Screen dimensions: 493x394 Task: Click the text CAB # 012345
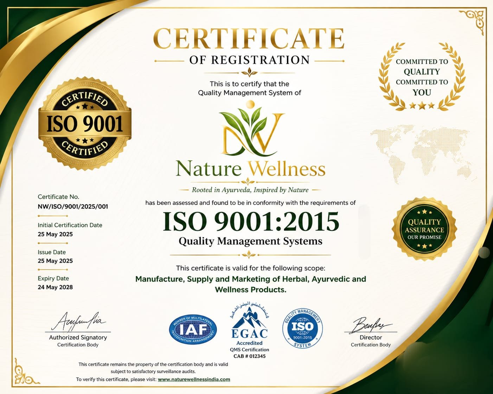coord(250,356)
